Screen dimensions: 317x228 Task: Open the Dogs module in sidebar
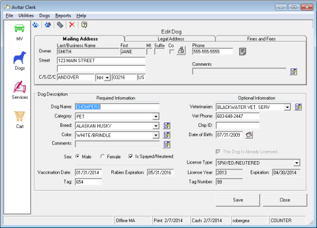click(x=20, y=60)
